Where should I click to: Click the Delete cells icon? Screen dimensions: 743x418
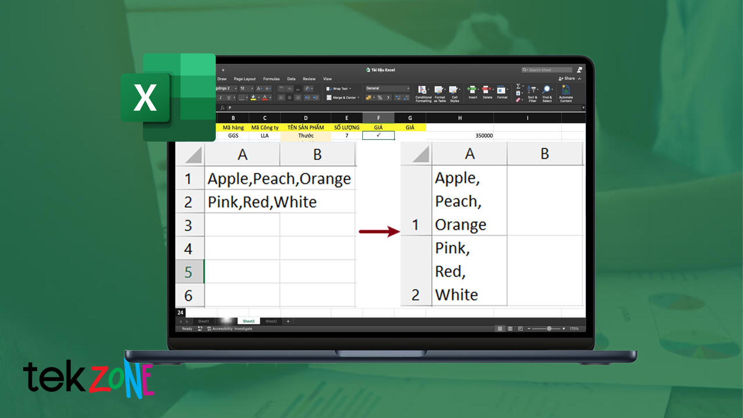click(x=486, y=89)
